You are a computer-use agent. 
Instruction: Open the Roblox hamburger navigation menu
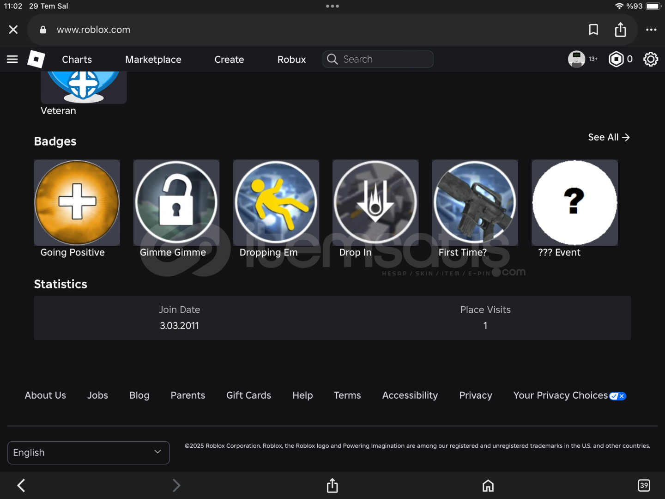pos(12,59)
